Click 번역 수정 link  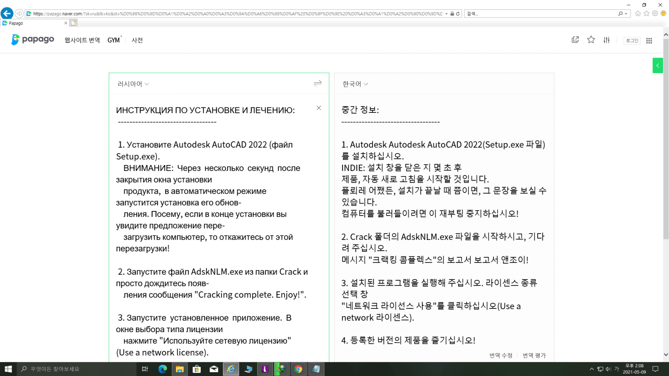click(501, 356)
